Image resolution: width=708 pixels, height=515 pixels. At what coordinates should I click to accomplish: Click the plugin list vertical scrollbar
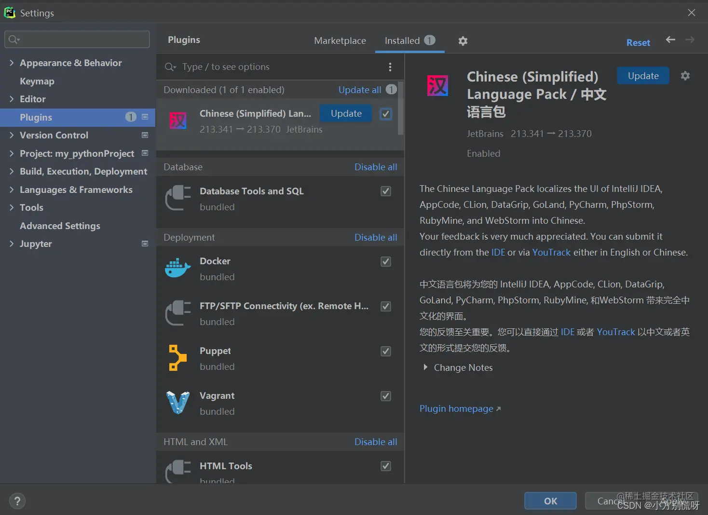[401, 108]
